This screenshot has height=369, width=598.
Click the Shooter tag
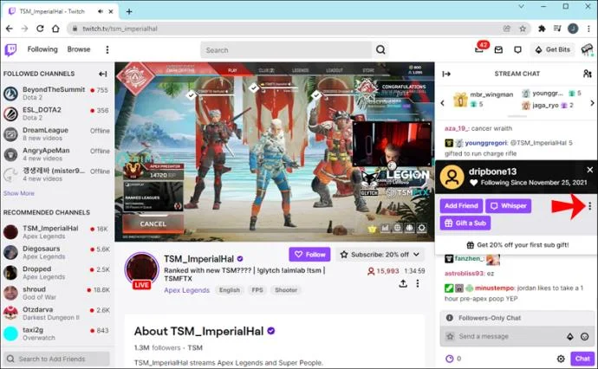[x=286, y=290]
